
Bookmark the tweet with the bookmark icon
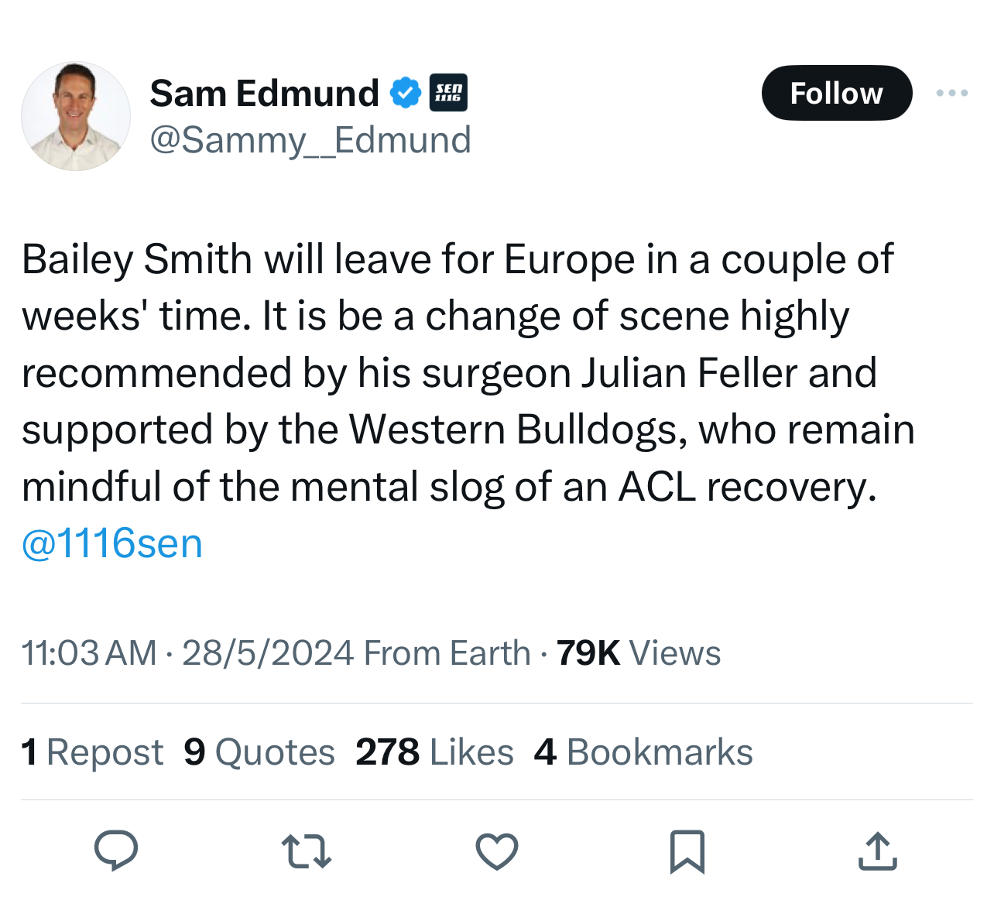[x=687, y=851]
